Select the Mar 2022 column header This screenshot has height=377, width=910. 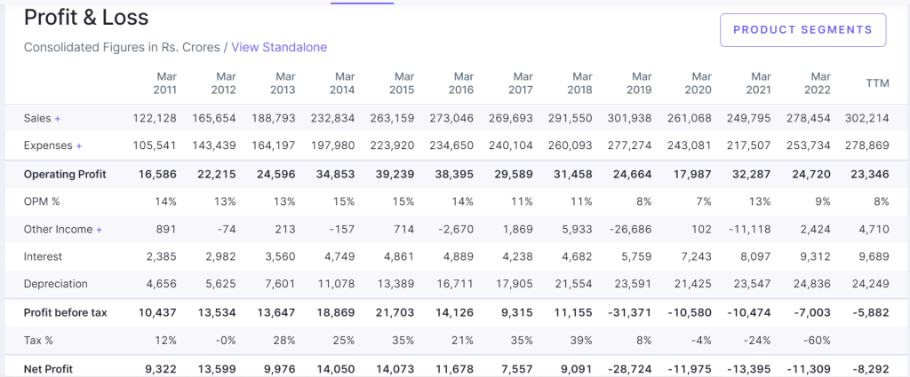[x=818, y=83]
